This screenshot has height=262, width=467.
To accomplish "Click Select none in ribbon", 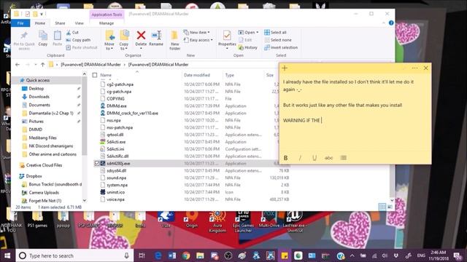I will 278,40.
